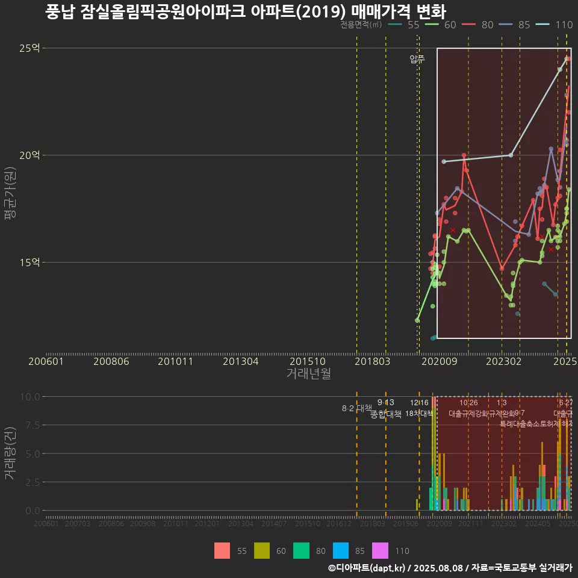Click the chart title mentioning 매매가격 변화

coord(246,11)
